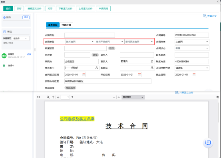Open the 技术合同 contract type dropdown
The width and height of the screenshot is (221, 158).
click(x=80, y=42)
